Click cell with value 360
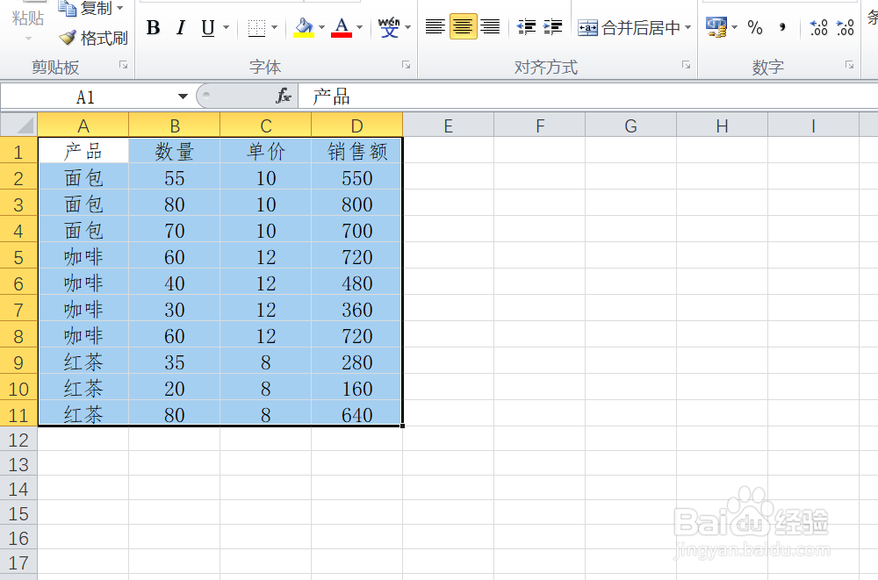Screen dimensions: 878x580 pyautogui.click(x=356, y=309)
